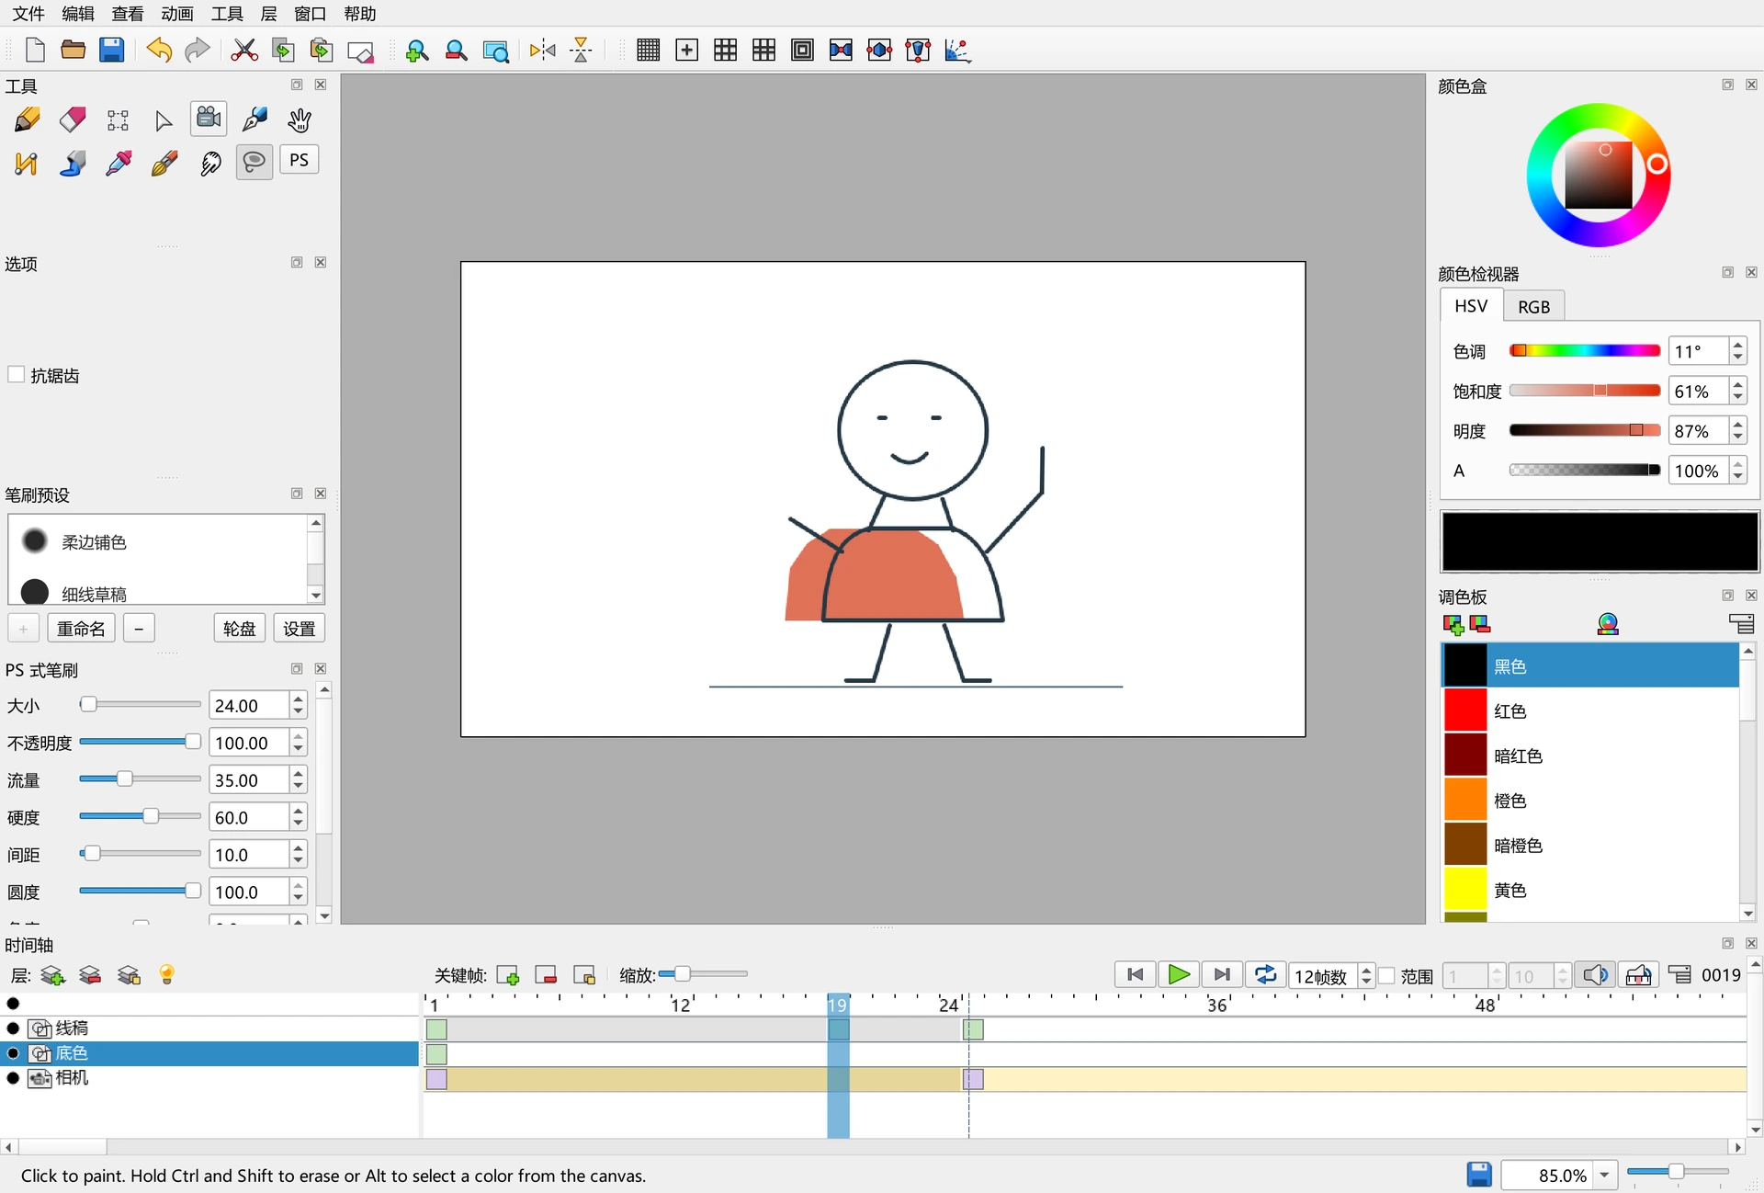Open the zoom percentage dropdown
Screen dimensions: 1764x1193
coord(1605,1176)
